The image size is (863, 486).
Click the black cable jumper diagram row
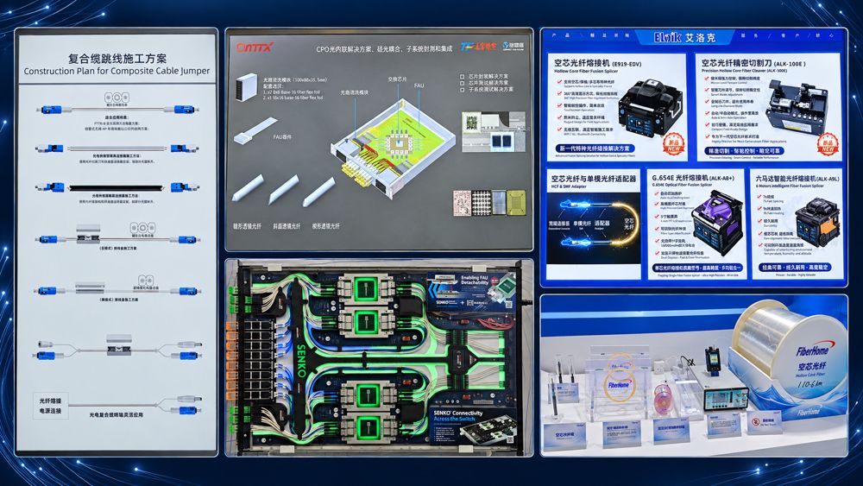pyautogui.click(x=117, y=187)
